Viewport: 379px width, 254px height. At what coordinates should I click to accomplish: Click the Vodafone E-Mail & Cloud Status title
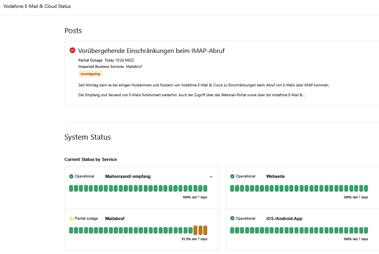coord(37,6)
